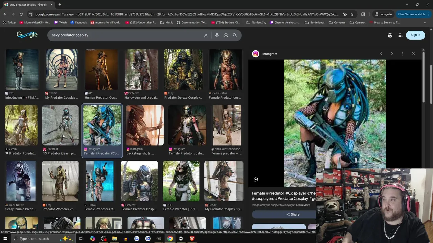Open the Etsy Predator Deluxe Cosplay thumbnail

tap(183, 70)
